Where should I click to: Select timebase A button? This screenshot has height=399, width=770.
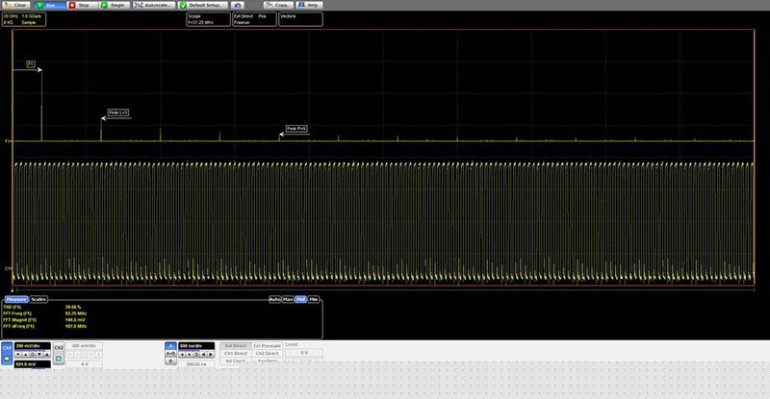[x=170, y=345]
